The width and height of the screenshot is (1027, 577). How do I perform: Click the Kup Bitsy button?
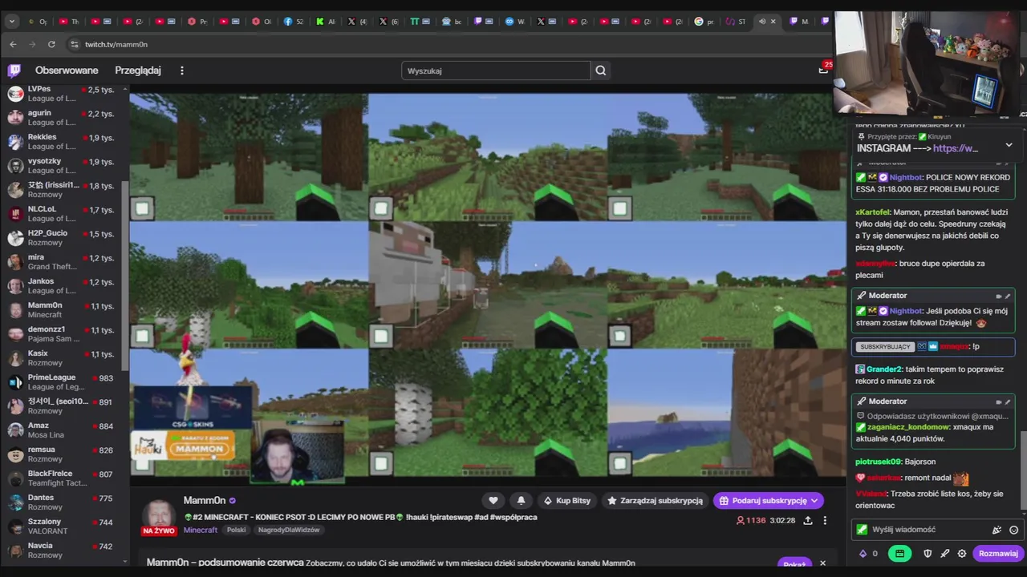coord(567,501)
